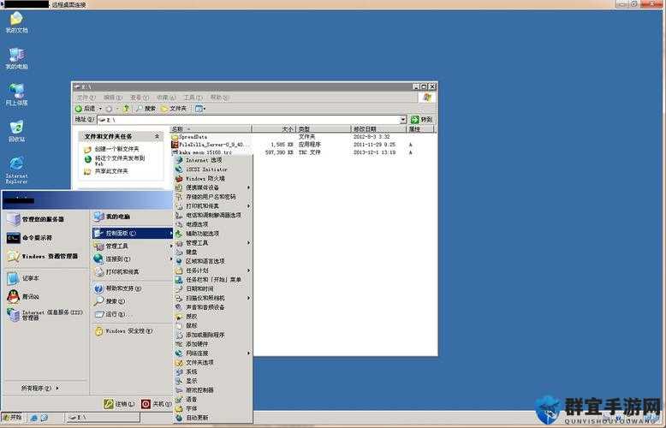Image resolution: width=666 pixels, height=428 pixels.
Task: Click the 关机 shutdown button
Action: (156, 404)
